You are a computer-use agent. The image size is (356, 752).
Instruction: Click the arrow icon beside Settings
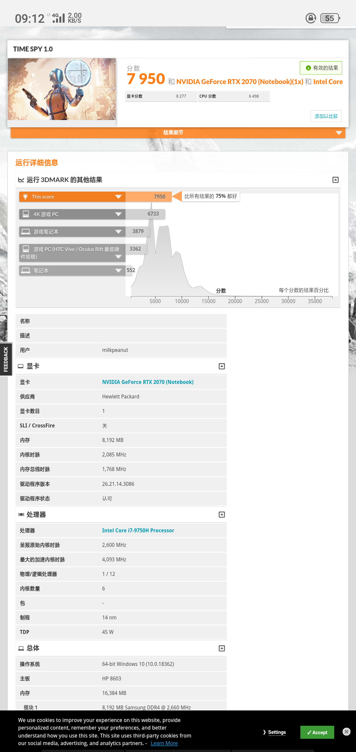tap(264, 732)
